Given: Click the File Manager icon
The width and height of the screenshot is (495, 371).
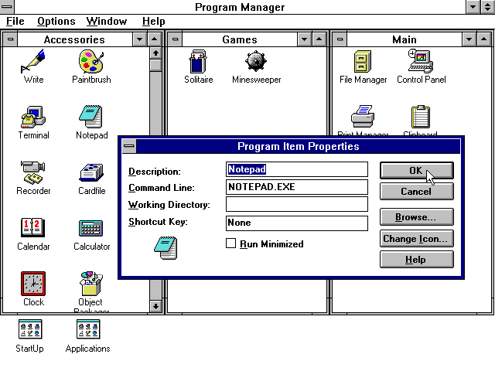Looking at the screenshot, I should (x=361, y=61).
